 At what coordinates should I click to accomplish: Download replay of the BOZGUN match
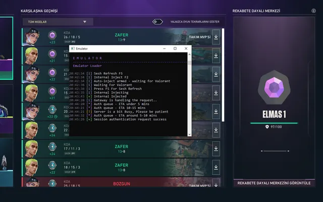(216, 183)
